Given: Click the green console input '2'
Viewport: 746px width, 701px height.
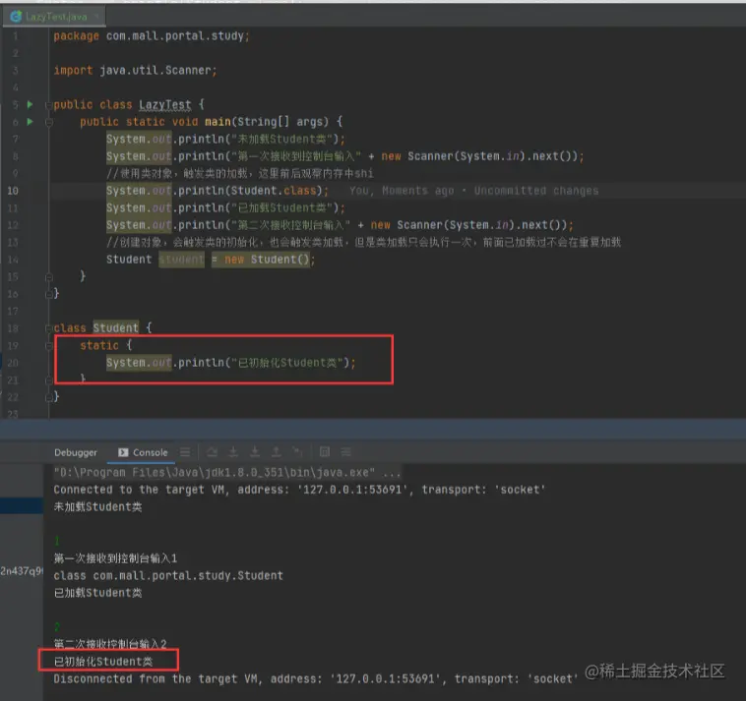Looking at the screenshot, I should tap(57, 627).
